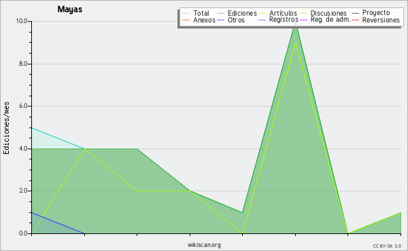Click the 8.0 y-axis value

click(23, 64)
